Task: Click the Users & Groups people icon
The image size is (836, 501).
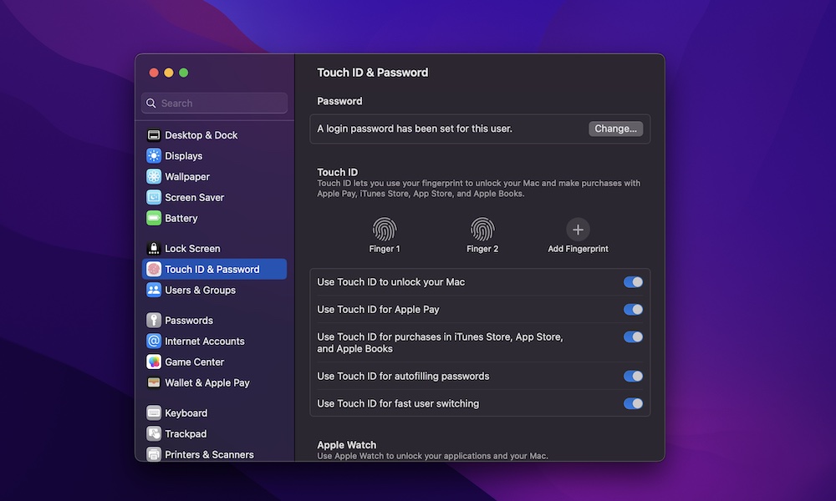Action: pyautogui.click(x=154, y=291)
